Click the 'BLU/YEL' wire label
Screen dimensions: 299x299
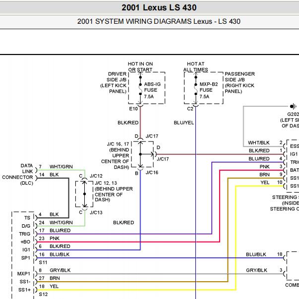coord(183,123)
